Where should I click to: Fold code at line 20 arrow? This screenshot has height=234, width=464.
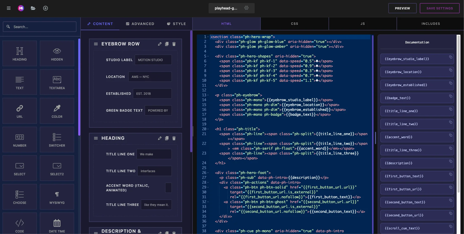click(208, 129)
